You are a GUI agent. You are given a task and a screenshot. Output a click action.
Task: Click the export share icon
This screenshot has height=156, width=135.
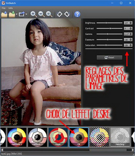click(x=22, y=14)
